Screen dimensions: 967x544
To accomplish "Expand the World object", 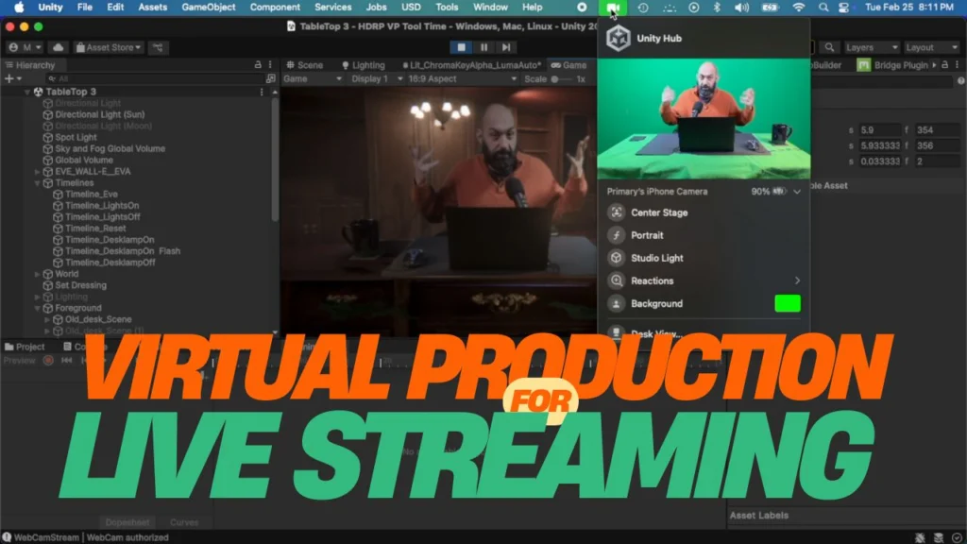I will [38, 275].
